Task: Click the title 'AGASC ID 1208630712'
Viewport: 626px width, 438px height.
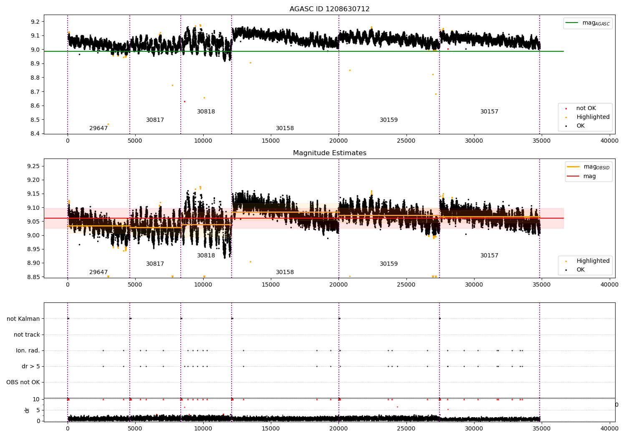Action: tap(329, 9)
